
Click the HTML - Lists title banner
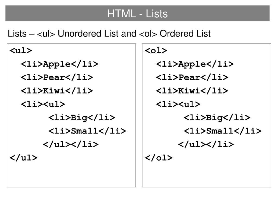pyautogui.click(x=137, y=14)
